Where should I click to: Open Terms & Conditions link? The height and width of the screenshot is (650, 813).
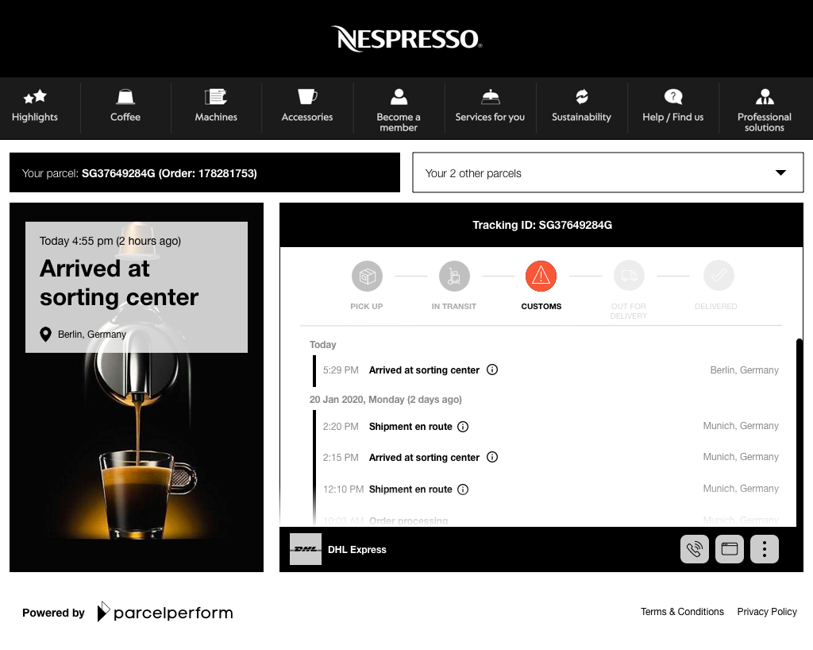coord(682,612)
